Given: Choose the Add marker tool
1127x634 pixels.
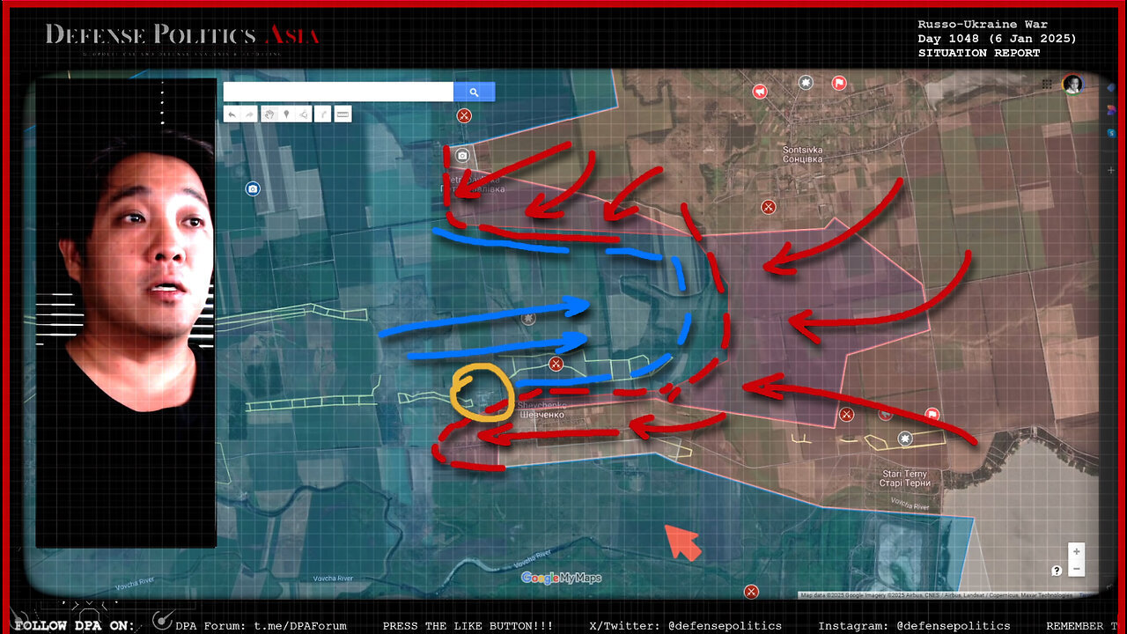Looking at the screenshot, I should point(286,114).
